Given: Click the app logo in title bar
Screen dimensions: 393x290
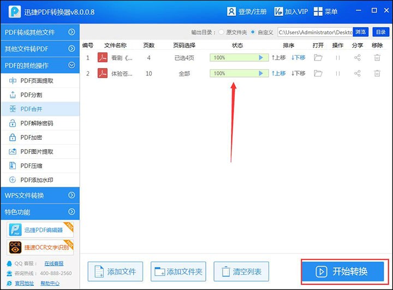Looking at the screenshot, I should coord(15,11).
